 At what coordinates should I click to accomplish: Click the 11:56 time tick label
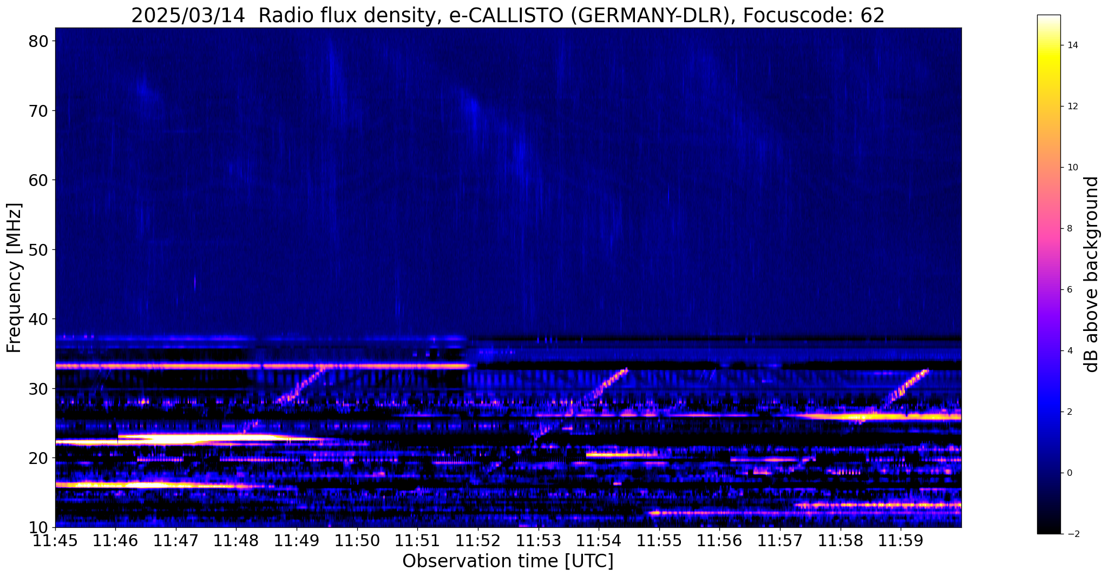(x=719, y=541)
